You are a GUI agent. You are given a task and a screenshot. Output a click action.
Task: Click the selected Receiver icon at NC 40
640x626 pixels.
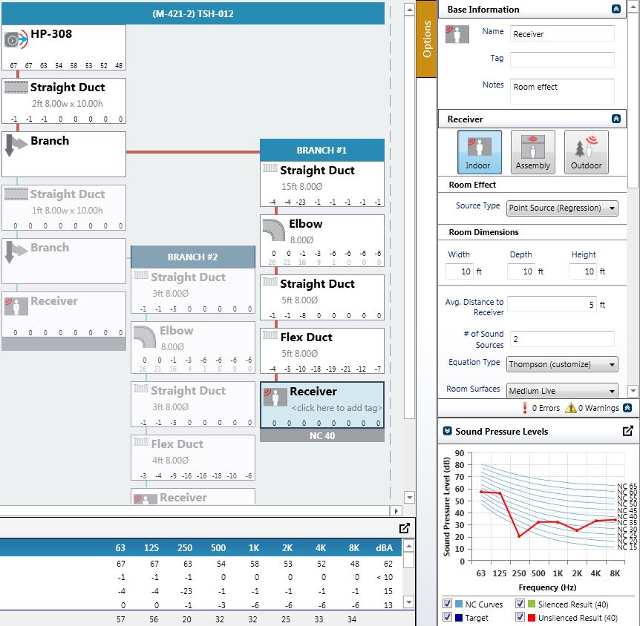tap(275, 397)
